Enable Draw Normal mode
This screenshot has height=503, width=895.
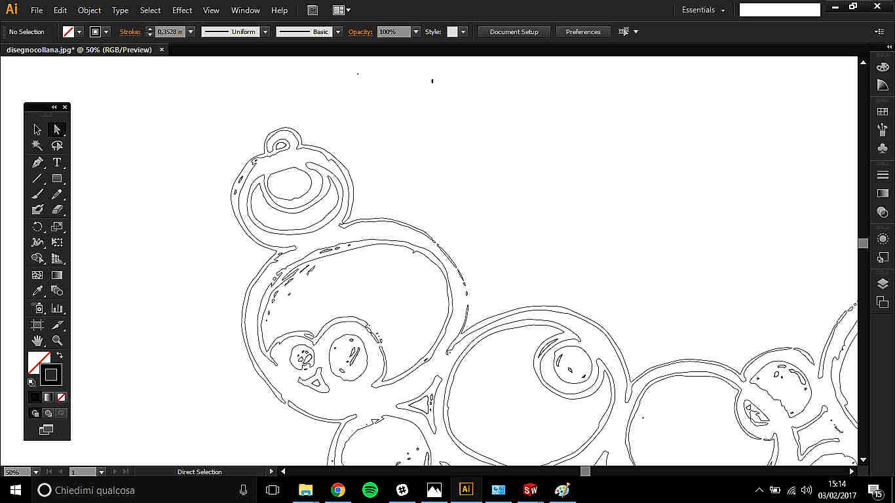coord(35,413)
